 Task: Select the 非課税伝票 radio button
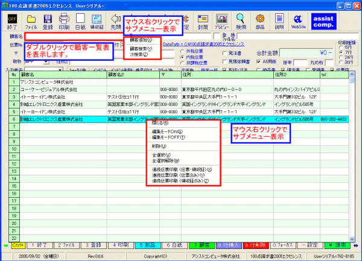182,63
